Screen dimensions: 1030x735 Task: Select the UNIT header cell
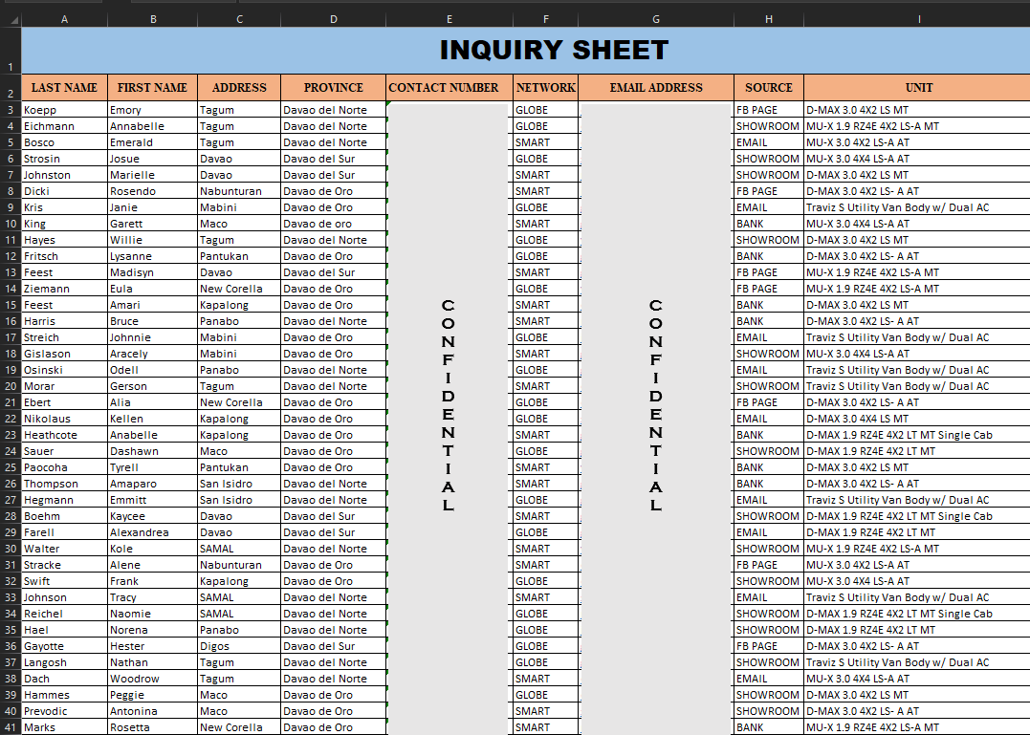click(918, 88)
